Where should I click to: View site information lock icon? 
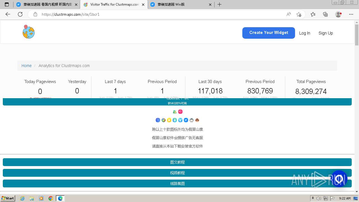[35, 14]
